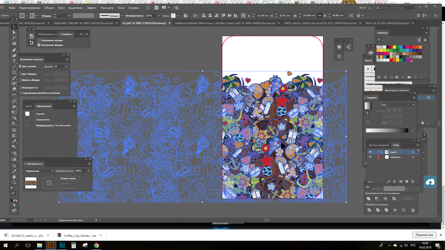Screen dimensions: 445x250
Task: Select the Pen tool
Action: coord(14,50)
